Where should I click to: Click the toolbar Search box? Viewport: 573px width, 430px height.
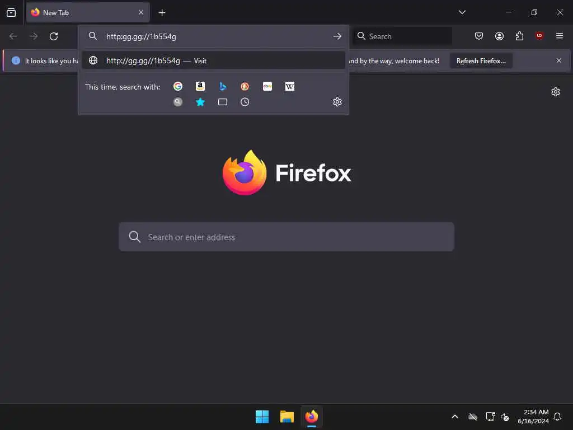click(x=402, y=36)
